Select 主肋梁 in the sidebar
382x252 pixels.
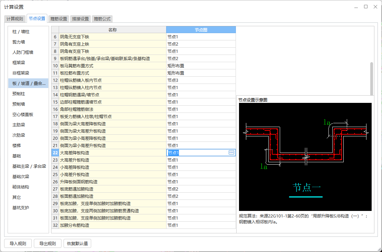click(28, 125)
